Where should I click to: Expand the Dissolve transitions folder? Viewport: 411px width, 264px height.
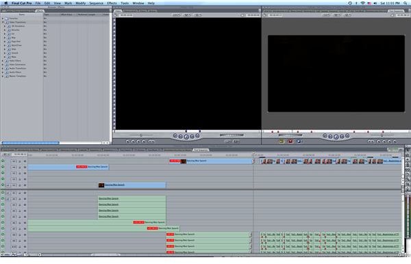point(5,30)
